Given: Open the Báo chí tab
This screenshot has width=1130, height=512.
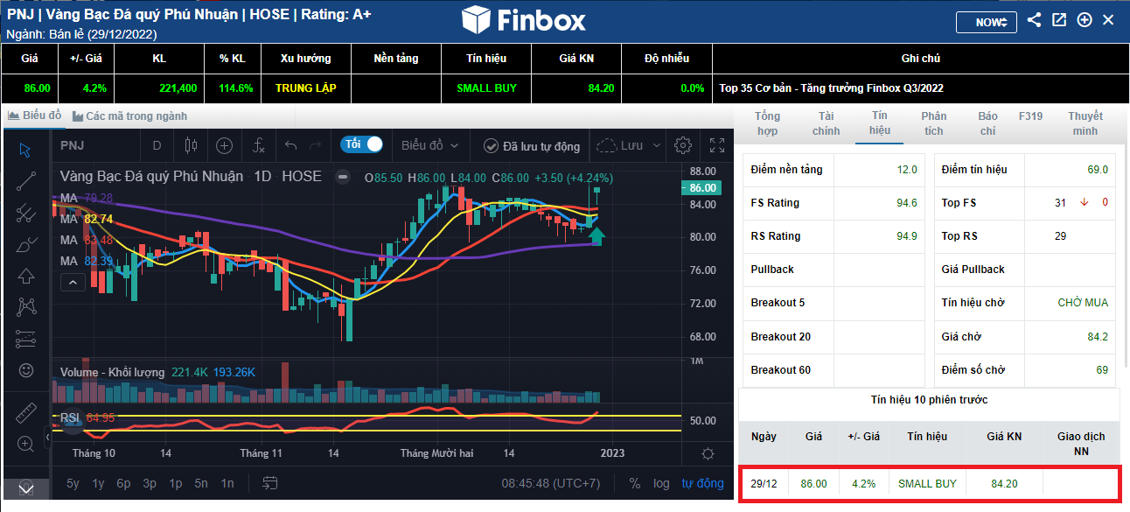Looking at the screenshot, I should (987, 123).
